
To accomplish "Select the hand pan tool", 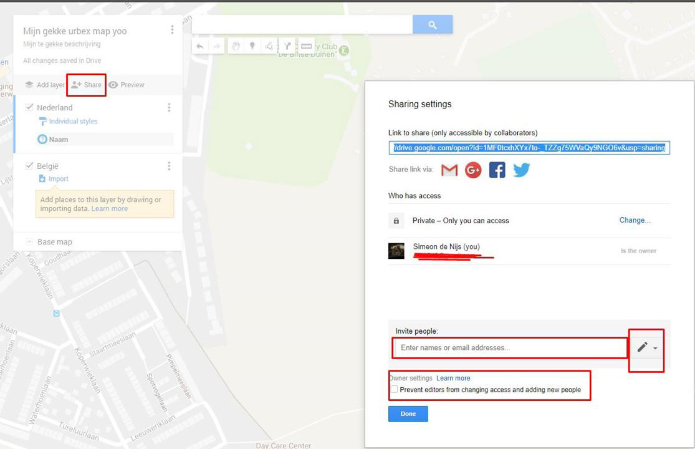I will coord(236,46).
